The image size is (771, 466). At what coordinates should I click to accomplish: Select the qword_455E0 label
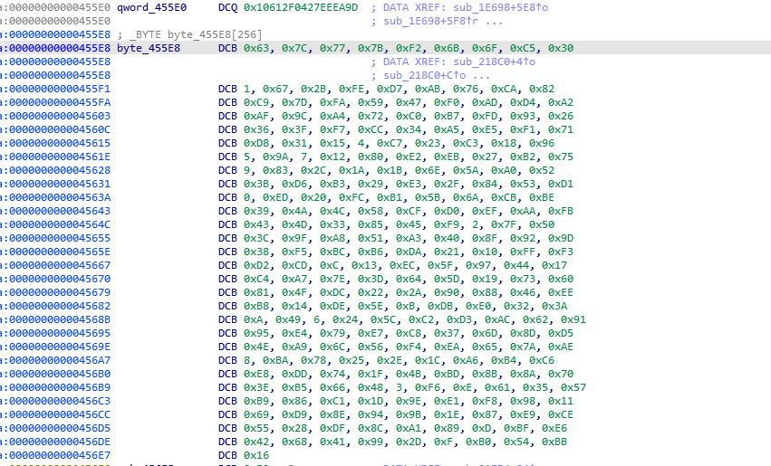click(x=151, y=7)
